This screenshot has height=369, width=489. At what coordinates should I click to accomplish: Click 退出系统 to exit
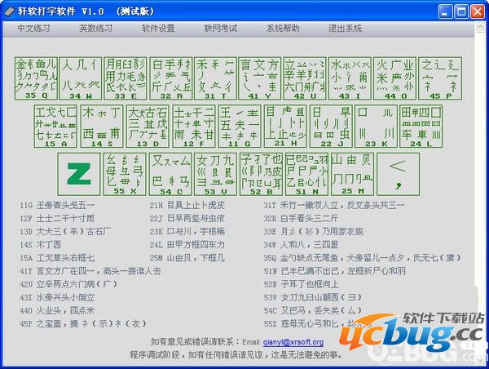[x=345, y=28]
